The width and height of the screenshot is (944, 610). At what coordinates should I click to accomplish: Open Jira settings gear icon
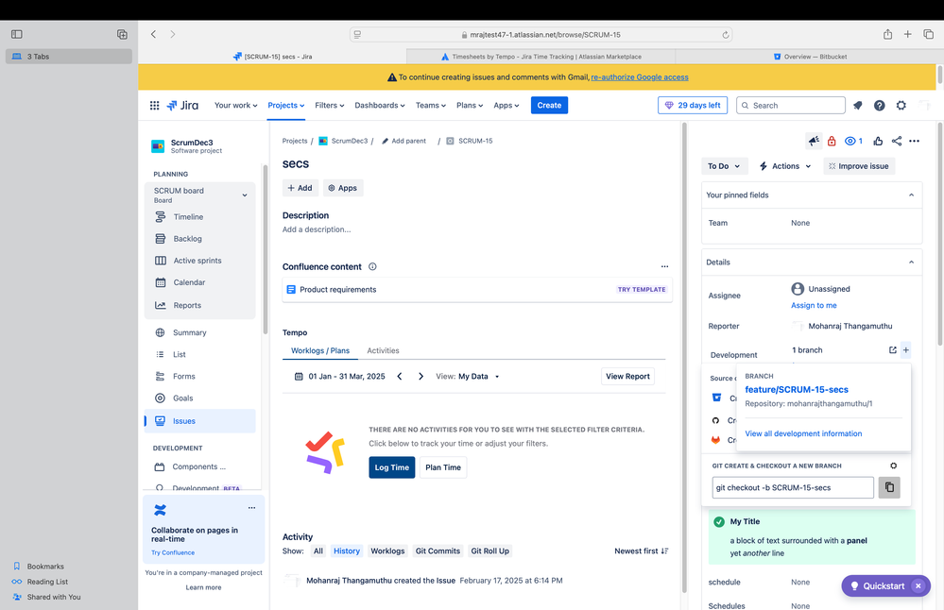tap(901, 105)
